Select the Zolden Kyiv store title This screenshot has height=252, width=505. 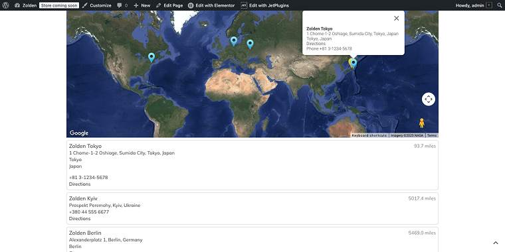(x=83, y=199)
